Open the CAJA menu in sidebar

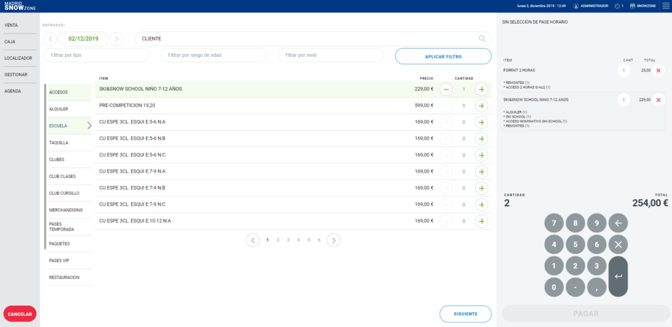pyautogui.click(x=10, y=41)
